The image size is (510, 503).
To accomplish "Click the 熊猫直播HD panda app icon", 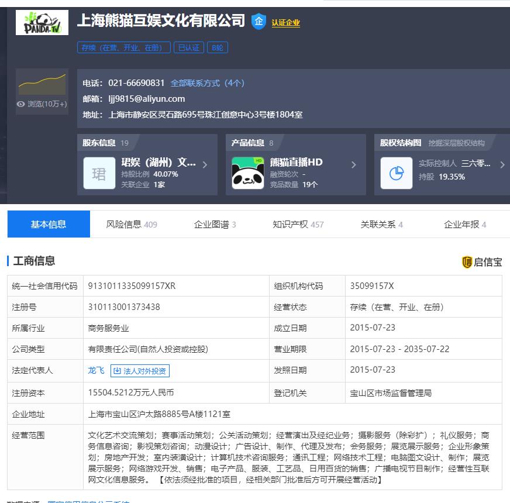I will coord(248,173).
